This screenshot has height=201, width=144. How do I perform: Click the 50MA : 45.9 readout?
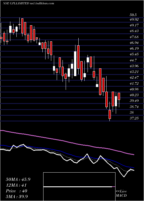tap(18, 179)
